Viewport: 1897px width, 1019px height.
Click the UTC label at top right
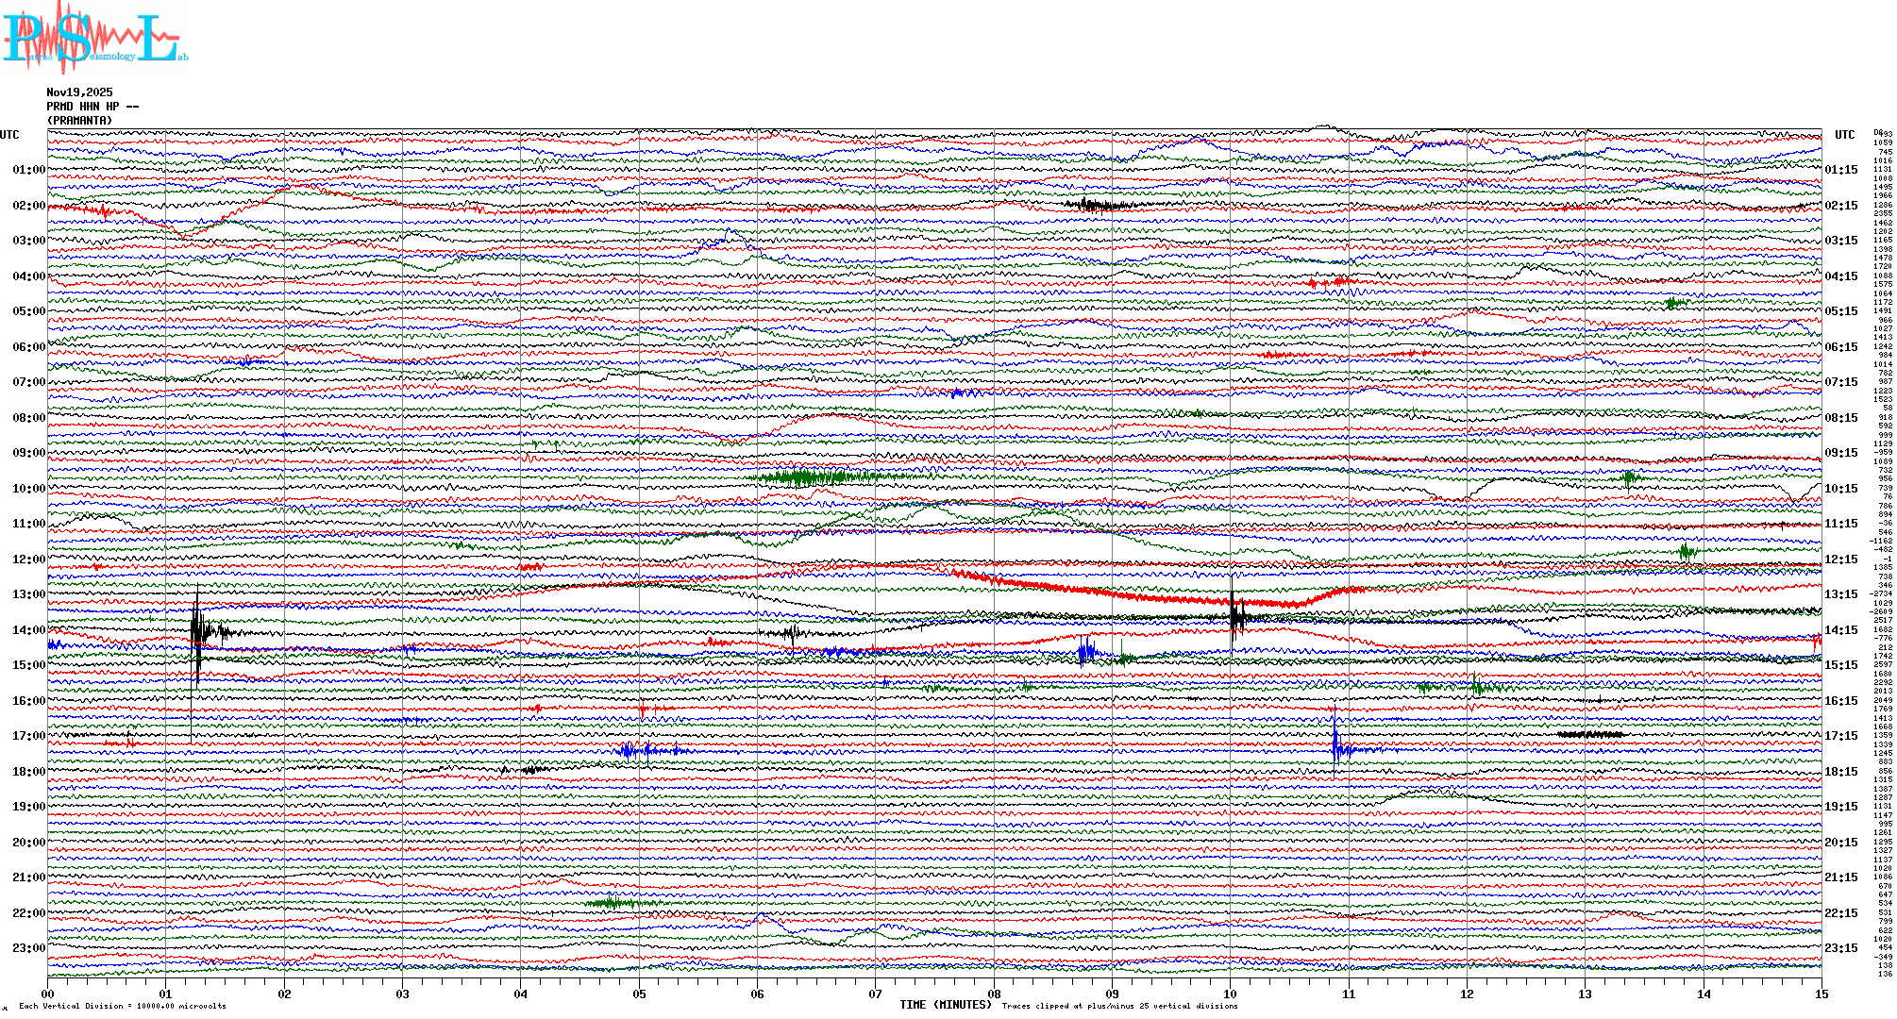[x=1844, y=135]
